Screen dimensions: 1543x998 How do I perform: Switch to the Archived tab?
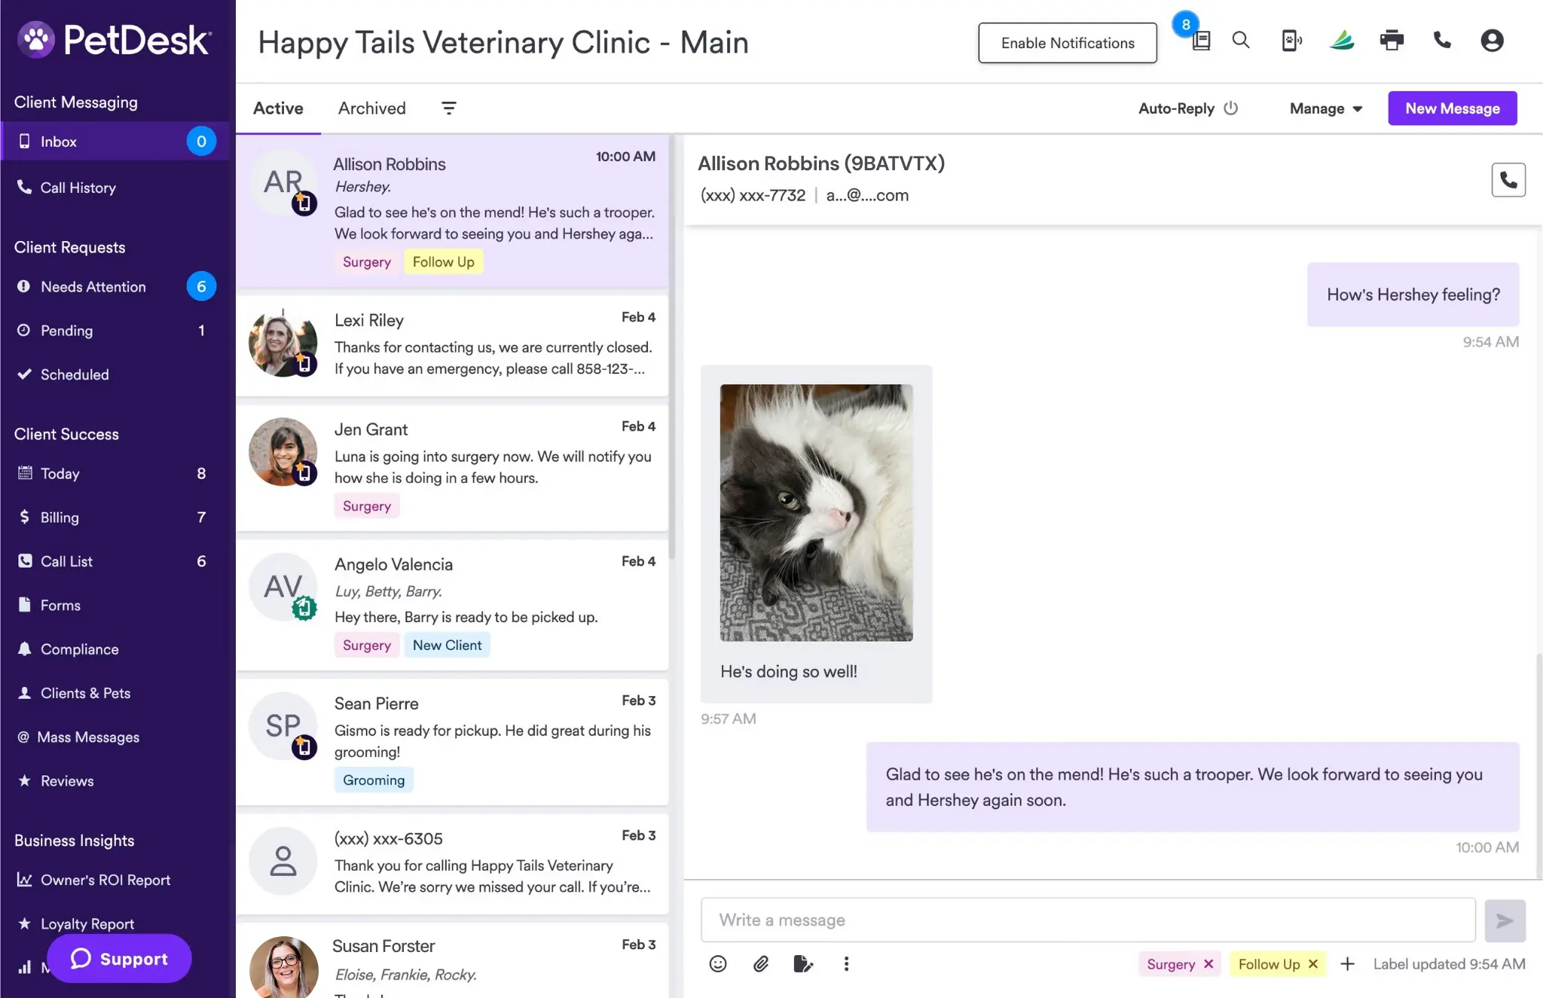(x=372, y=108)
